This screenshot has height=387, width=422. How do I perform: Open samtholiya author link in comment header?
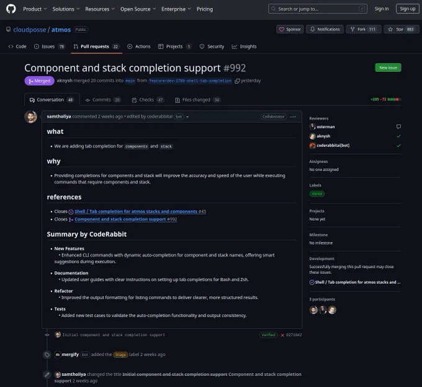[x=59, y=117]
